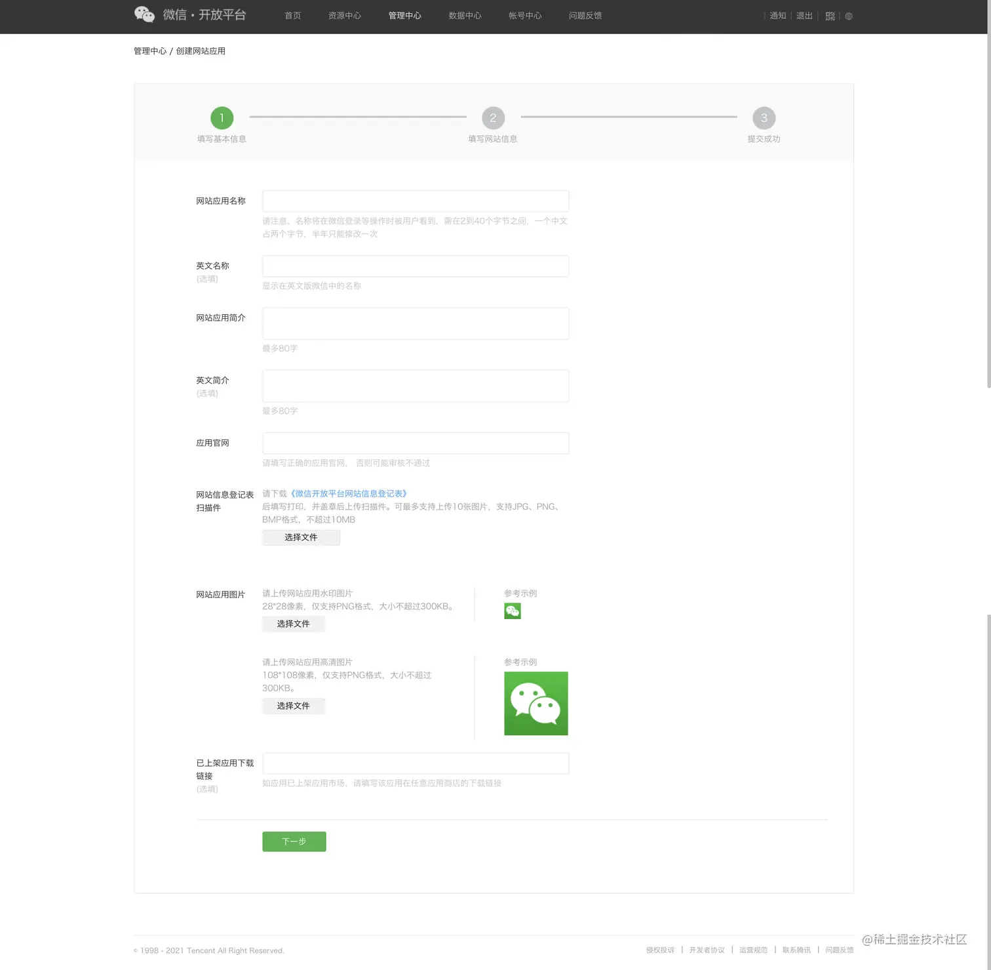
Task: Click 选择文件 to upload the scanned registration form
Action: pos(301,537)
